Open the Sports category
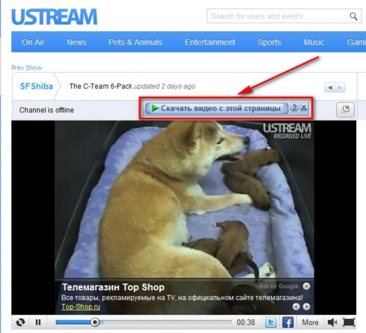The image size is (366, 333). tap(269, 42)
